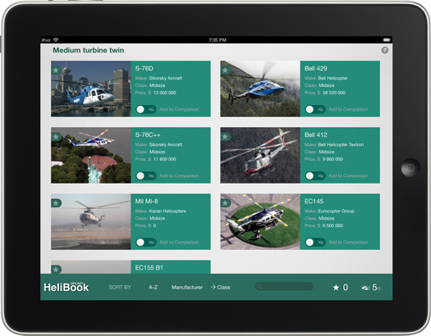Switch on comparison for Mil Mi-8
The height and width of the screenshot is (336, 431).
pyautogui.click(x=145, y=242)
